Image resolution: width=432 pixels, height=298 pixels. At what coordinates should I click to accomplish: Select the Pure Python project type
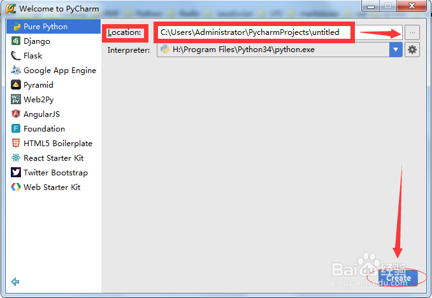coord(54,26)
